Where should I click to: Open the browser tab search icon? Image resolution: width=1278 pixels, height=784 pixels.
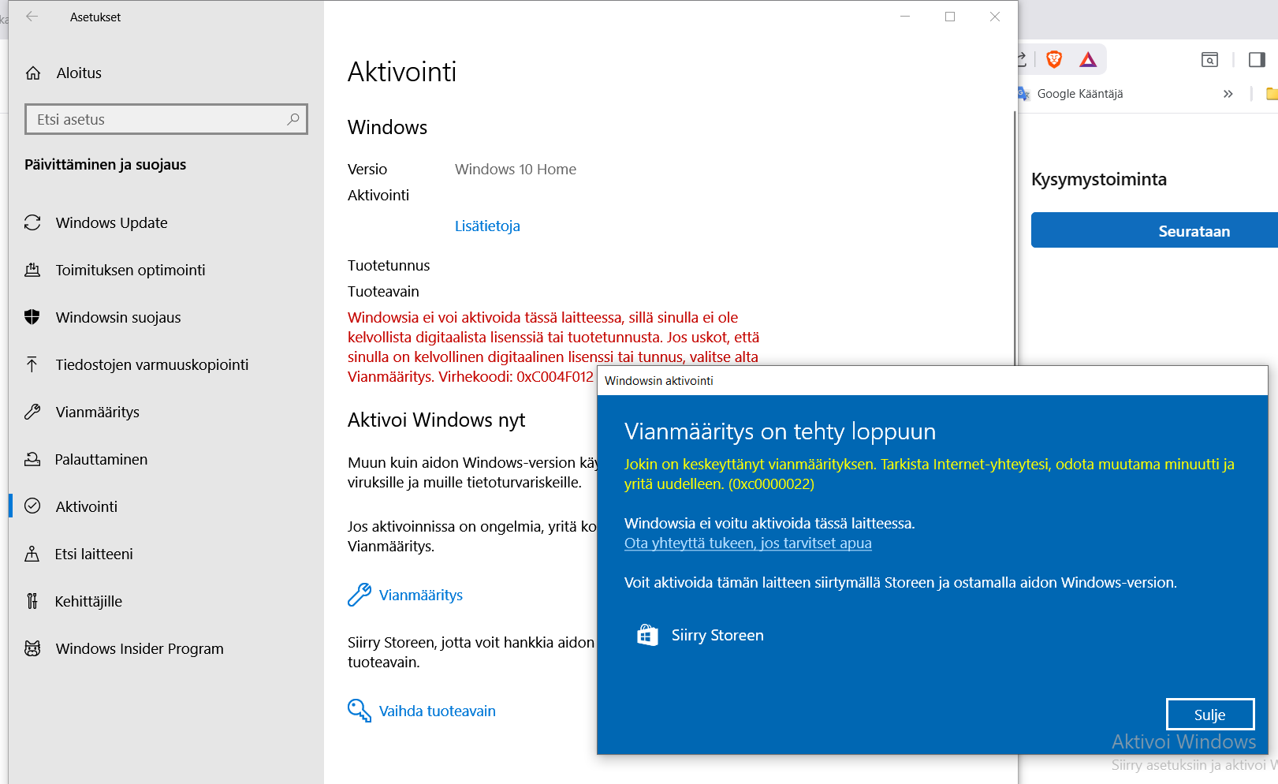[x=1209, y=59]
